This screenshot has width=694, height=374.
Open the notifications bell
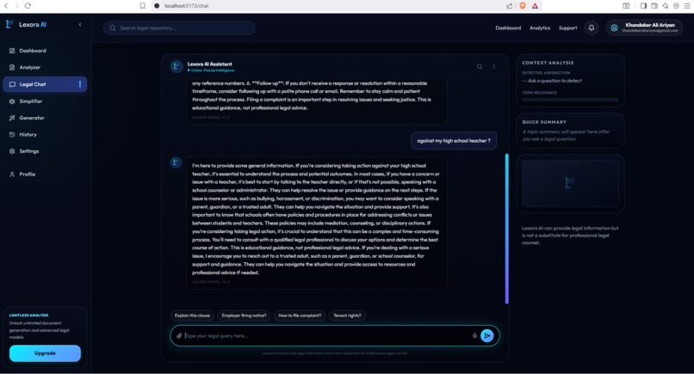click(x=592, y=28)
